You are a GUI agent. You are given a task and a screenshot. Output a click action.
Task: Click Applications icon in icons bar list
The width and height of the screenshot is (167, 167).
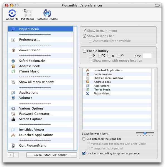pyautogui.click(x=88, y=86)
